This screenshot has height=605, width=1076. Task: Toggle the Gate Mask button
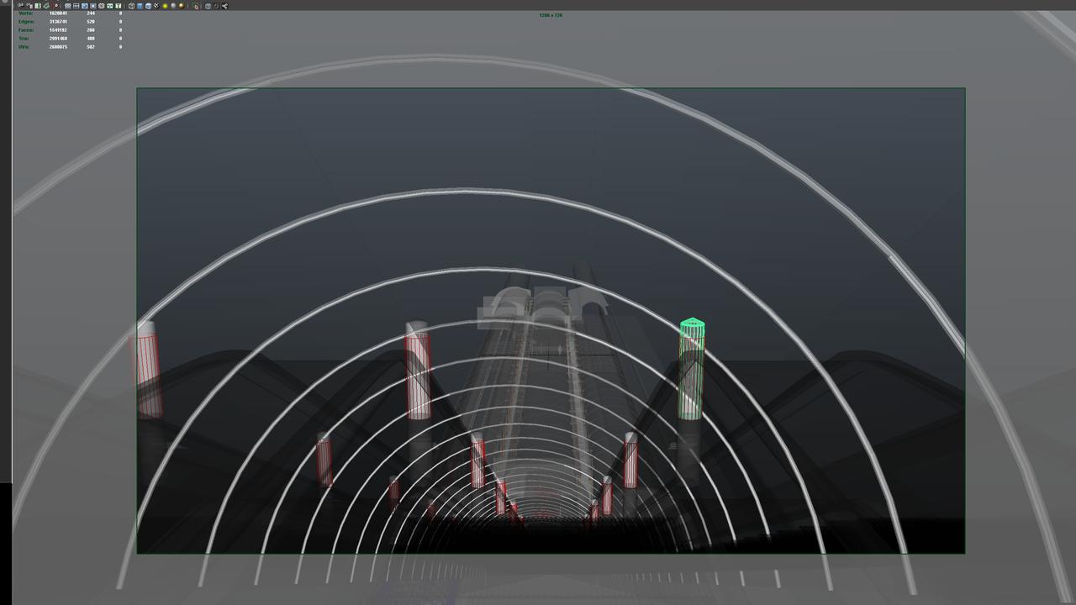[x=93, y=6]
